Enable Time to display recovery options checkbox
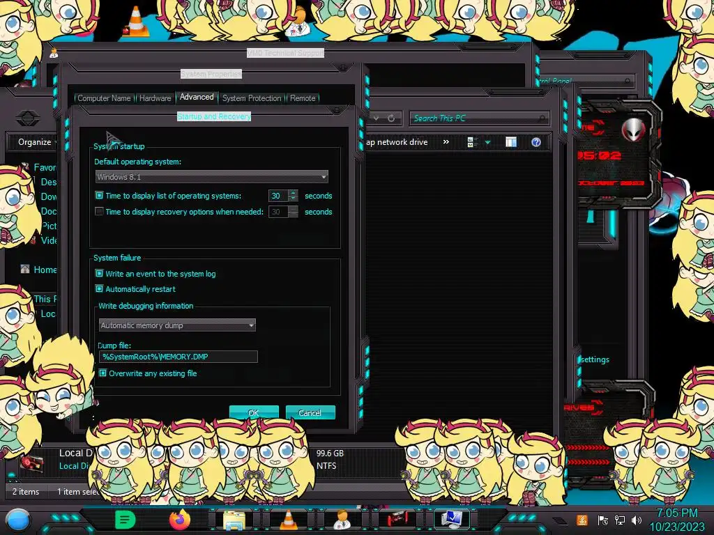Screen dimensions: 714x535 click(x=99, y=212)
